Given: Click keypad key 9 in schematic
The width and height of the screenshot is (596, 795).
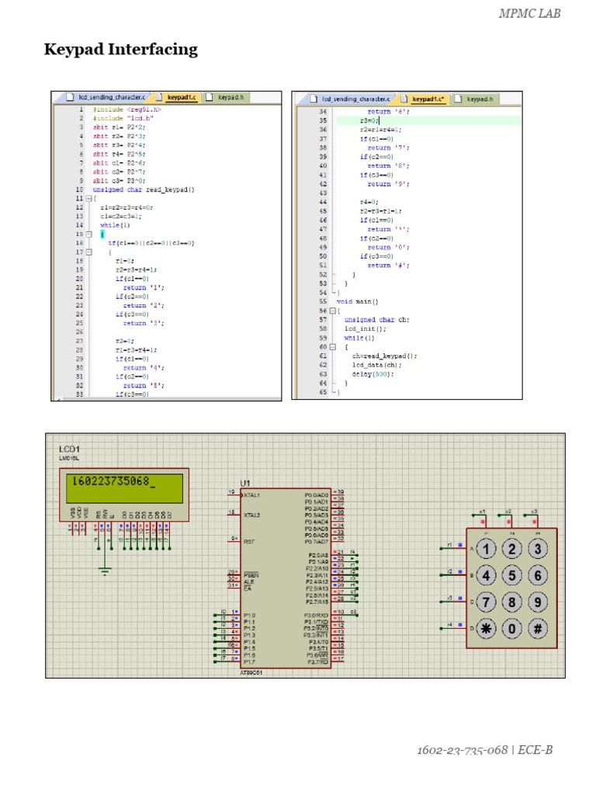Looking at the screenshot, I should [x=538, y=602].
